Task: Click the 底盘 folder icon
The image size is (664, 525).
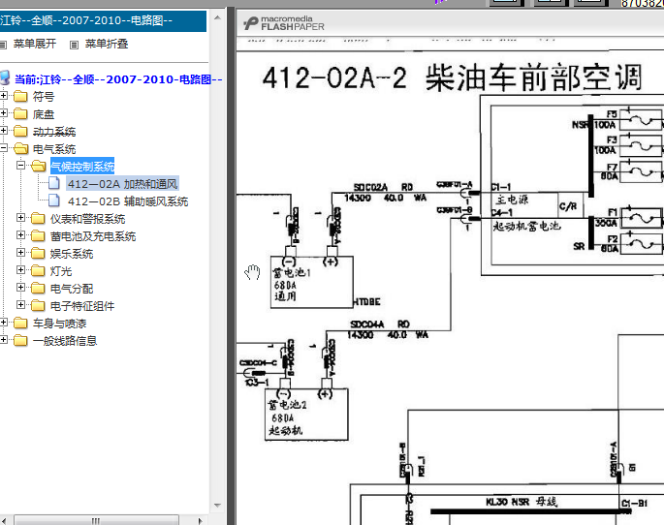Action: pos(20,113)
